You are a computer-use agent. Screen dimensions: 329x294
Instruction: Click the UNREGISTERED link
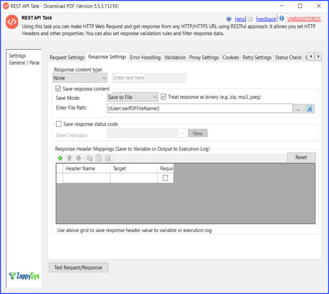pyautogui.click(x=304, y=19)
